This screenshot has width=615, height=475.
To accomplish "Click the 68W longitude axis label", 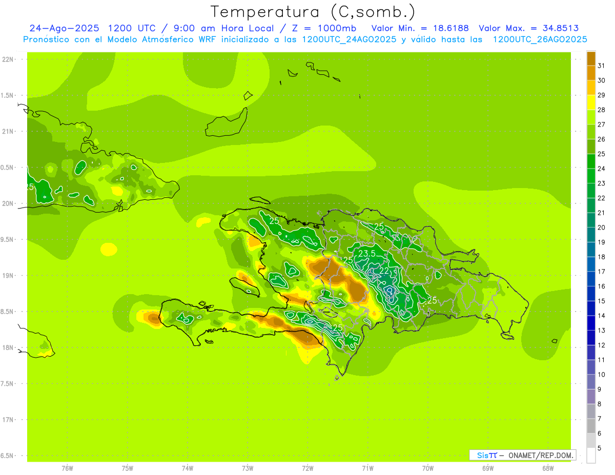I will [x=548, y=468].
